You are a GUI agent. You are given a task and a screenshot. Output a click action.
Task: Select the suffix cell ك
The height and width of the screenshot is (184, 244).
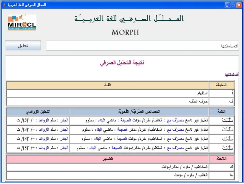(222, 167)
